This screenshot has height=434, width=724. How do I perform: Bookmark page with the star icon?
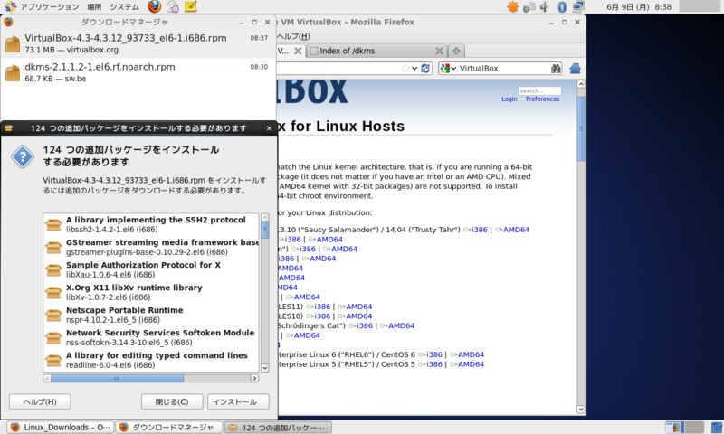(x=405, y=68)
